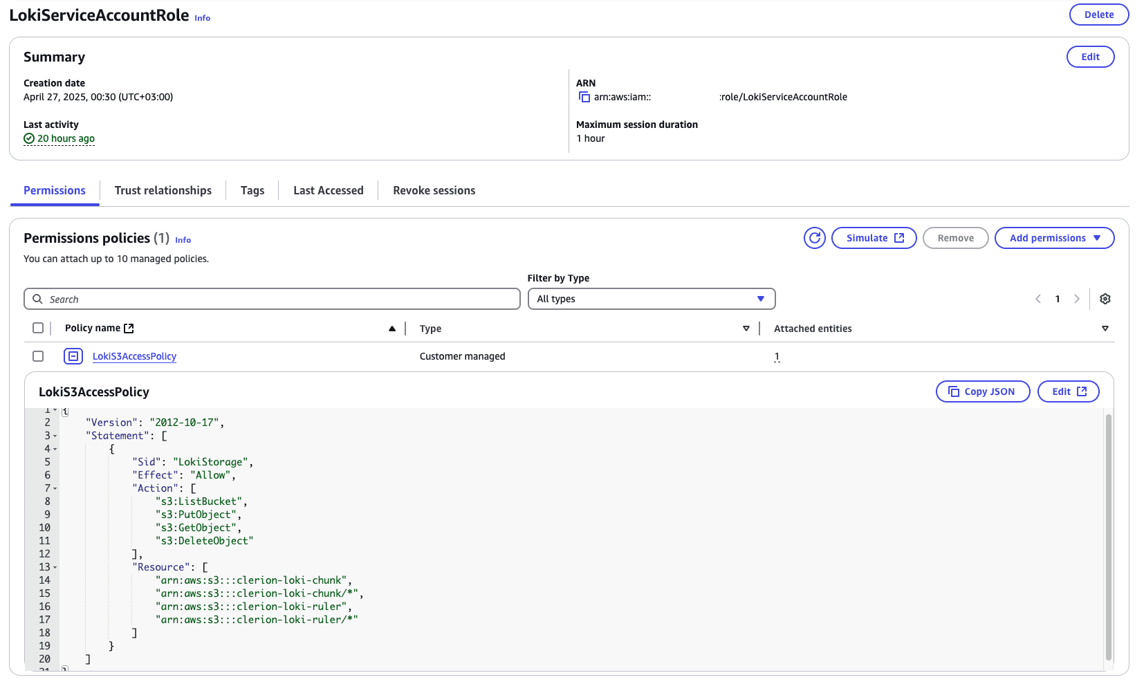Click page number 1 in pagination
This screenshot has width=1144, height=684.
click(1058, 299)
